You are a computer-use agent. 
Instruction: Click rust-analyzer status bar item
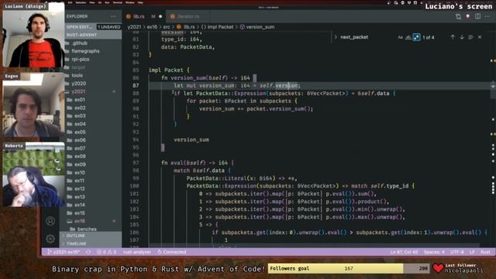137,252
